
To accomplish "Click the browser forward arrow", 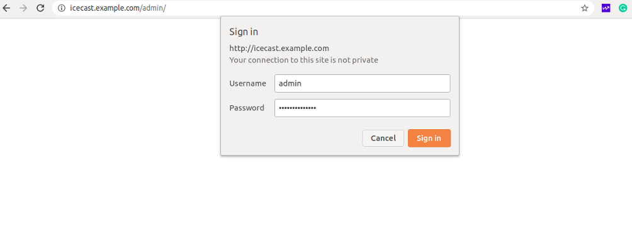I will 23,8.
